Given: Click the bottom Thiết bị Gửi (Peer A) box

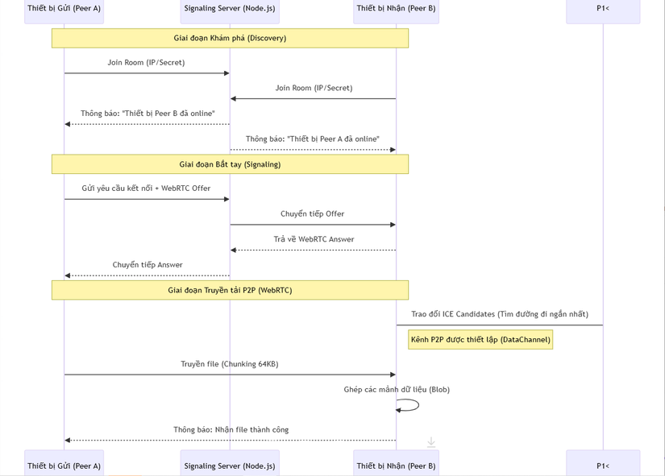Looking at the screenshot, I should click(64, 465).
